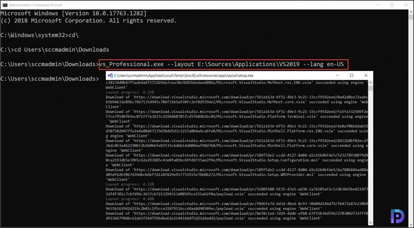Minimize the setup.exe window
The width and height of the screenshot is (414, 228).
[x=338, y=75]
